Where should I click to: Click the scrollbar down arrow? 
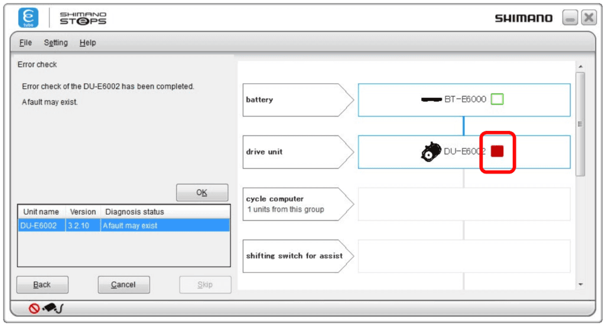point(580,284)
